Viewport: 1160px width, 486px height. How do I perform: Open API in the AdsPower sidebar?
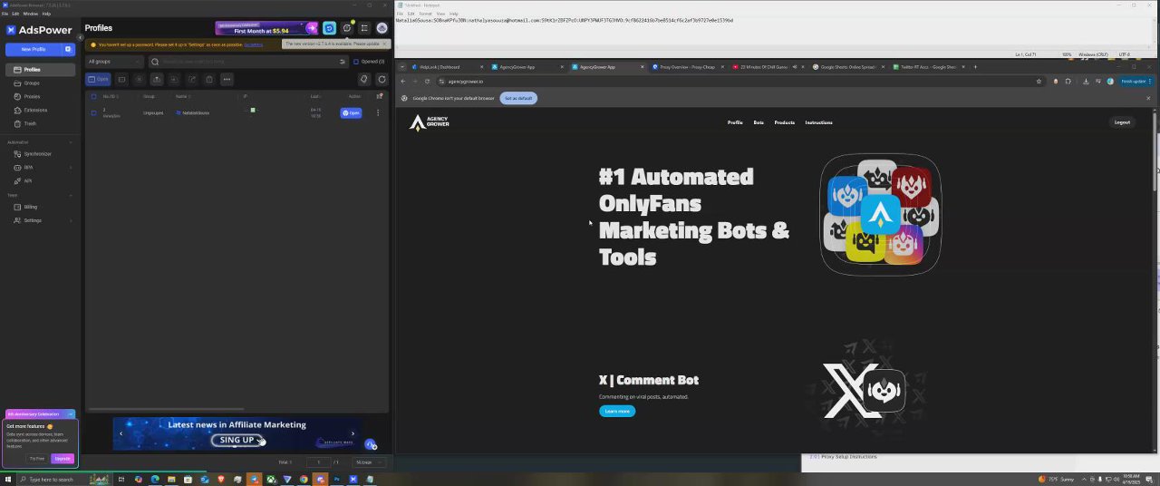40,180
